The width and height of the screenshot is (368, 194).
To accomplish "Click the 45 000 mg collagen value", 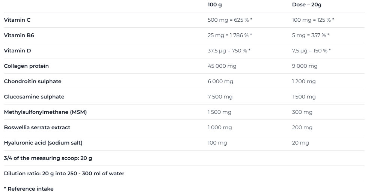I will 222,66.
